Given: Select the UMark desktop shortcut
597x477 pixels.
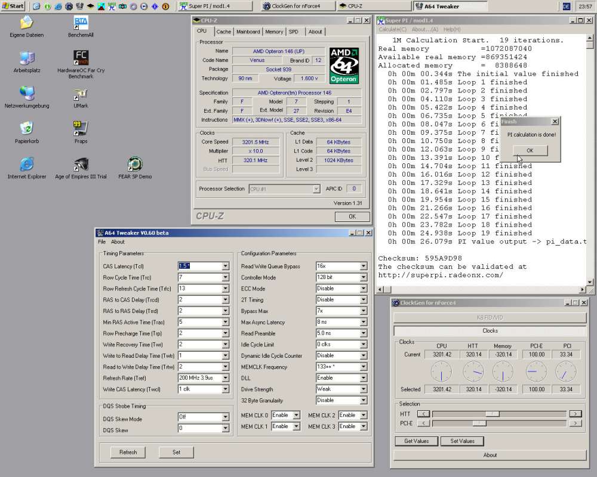Looking at the screenshot, I should coord(81,94).
